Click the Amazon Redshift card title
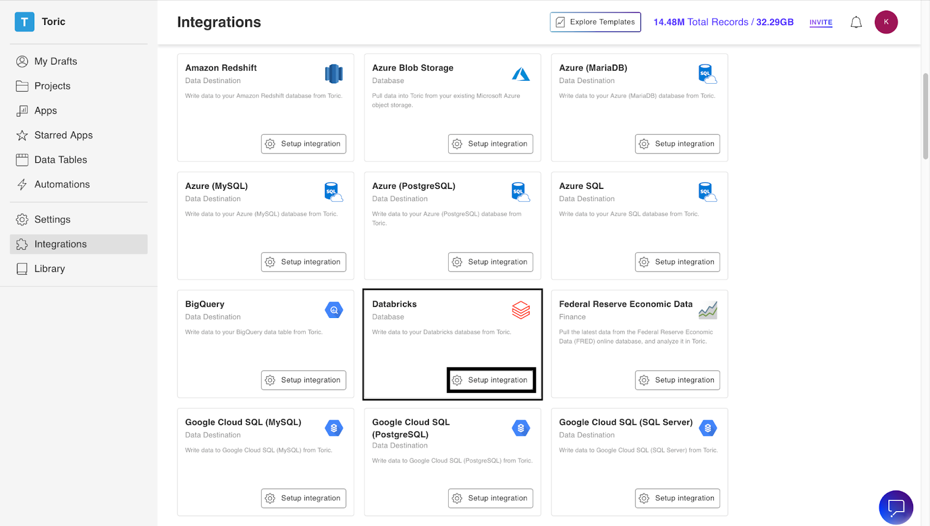The image size is (930, 526). click(221, 68)
